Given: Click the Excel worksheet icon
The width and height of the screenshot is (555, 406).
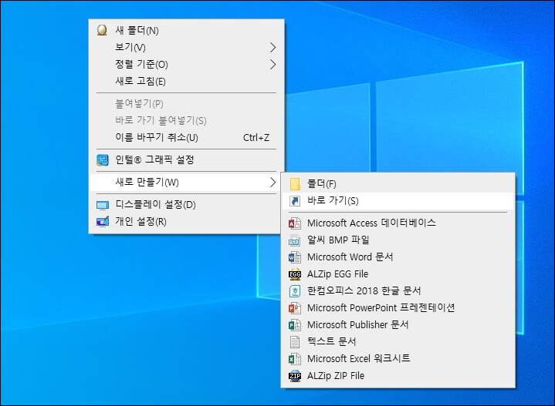Looking at the screenshot, I should 295,359.
